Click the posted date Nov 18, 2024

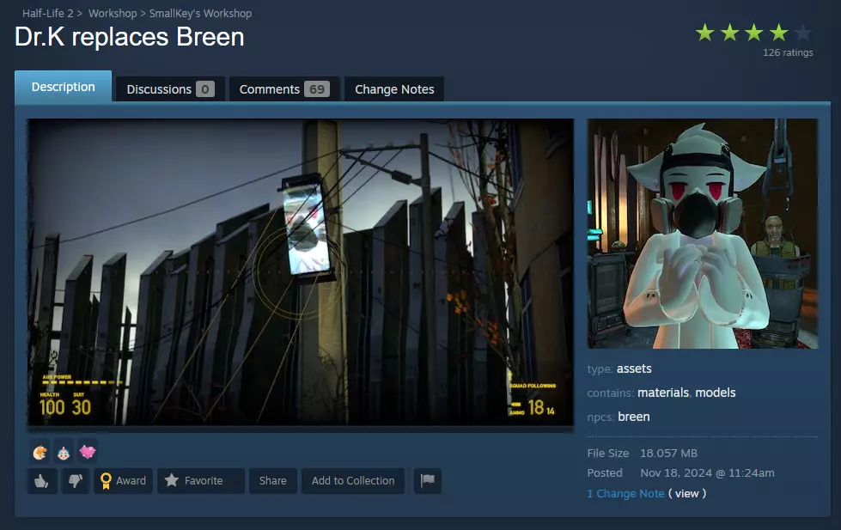coord(708,473)
